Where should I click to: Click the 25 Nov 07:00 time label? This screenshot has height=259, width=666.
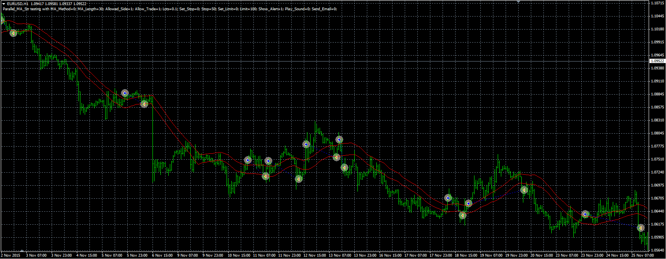coord(642,255)
